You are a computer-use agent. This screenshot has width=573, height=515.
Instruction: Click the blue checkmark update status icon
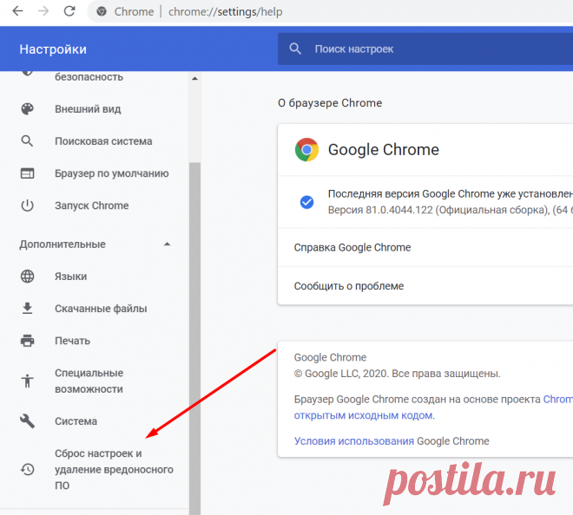(306, 202)
